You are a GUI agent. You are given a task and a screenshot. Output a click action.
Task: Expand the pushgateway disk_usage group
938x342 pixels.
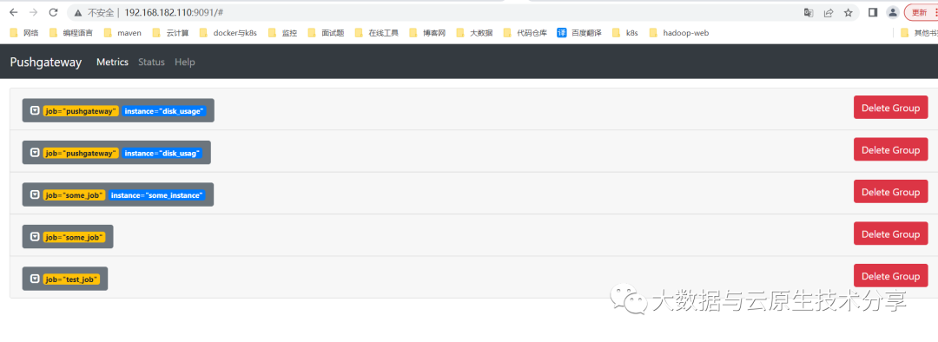point(35,110)
